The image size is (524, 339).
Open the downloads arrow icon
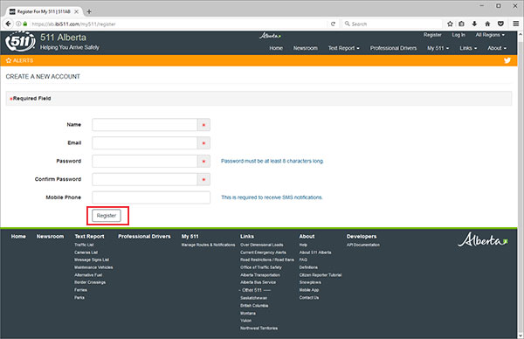pos(474,24)
